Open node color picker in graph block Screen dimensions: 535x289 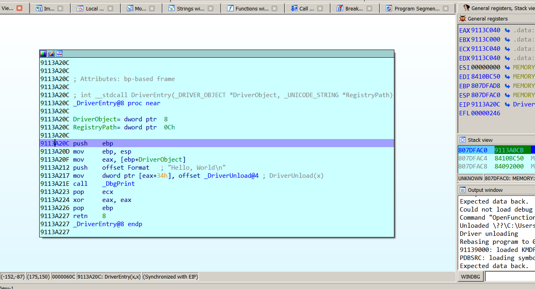point(43,54)
